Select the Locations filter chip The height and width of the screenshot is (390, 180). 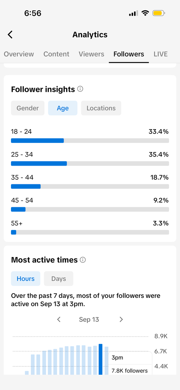tap(101, 108)
